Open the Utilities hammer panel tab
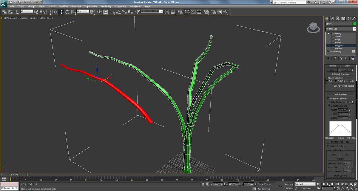This screenshot has width=358, height=191. [354, 19]
